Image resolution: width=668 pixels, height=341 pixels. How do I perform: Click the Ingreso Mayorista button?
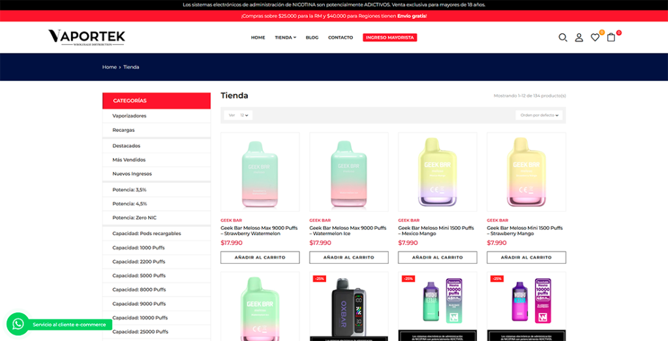tap(390, 37)
